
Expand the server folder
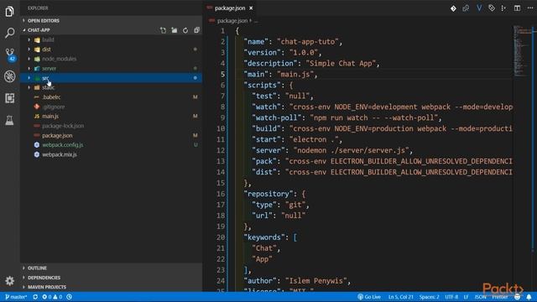point(49,69)
